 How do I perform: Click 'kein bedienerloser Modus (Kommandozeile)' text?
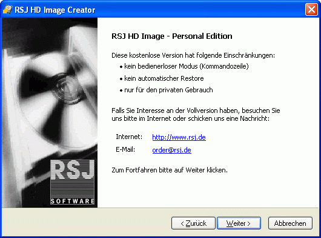point(187,66)
